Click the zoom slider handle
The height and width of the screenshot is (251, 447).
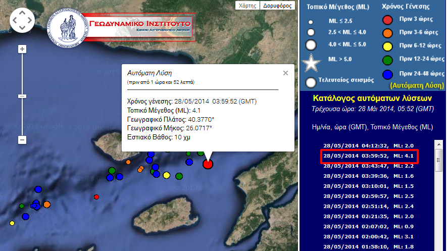click(x=22, y=96)
